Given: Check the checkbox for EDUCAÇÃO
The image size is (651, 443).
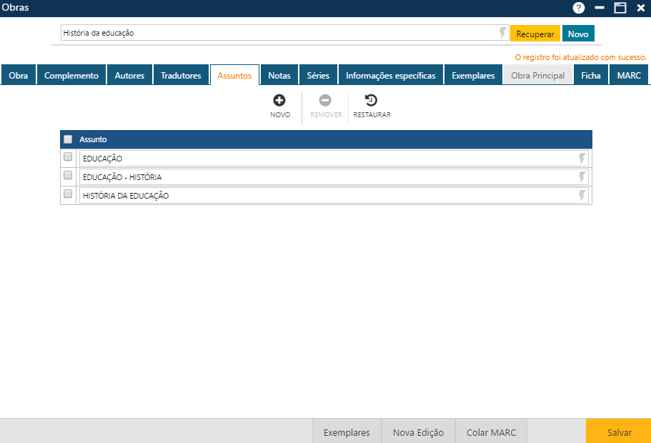Looking at the screenshot, I should point(68,156).
